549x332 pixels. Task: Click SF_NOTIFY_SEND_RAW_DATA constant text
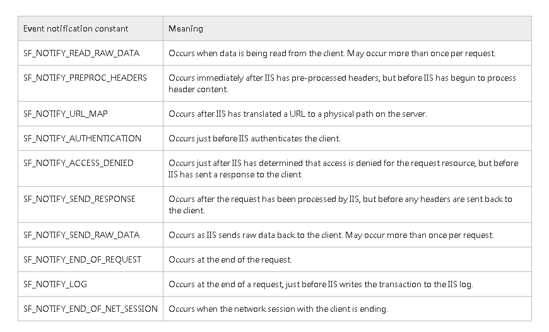pos(81,235)
